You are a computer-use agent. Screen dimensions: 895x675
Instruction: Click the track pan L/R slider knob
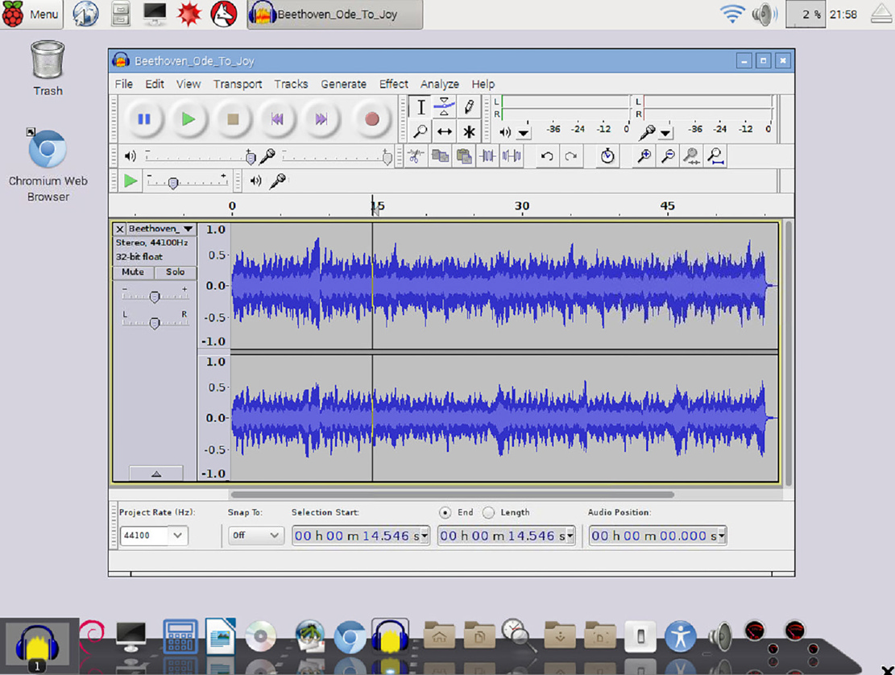tap(154, 324)
